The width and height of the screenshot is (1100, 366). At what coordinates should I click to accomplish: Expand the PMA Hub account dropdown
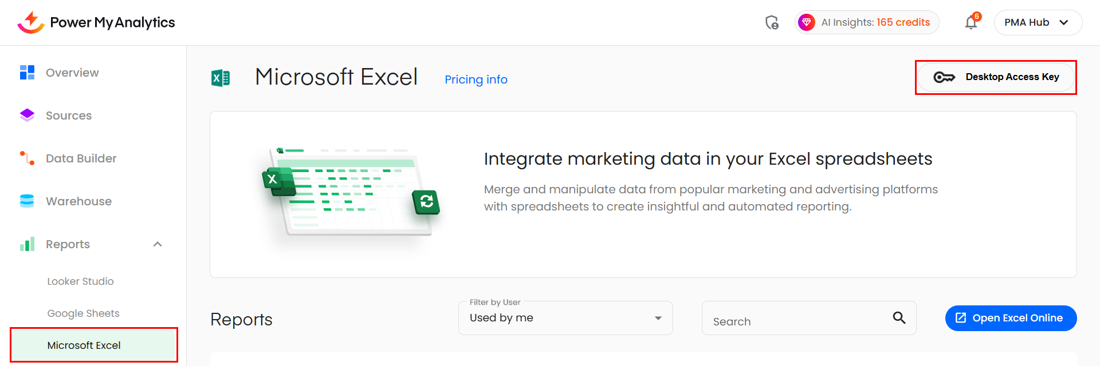(x=1038, y=22)
